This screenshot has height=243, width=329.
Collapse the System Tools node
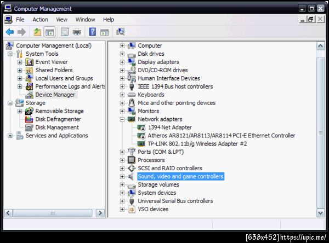tap(10, 54)
